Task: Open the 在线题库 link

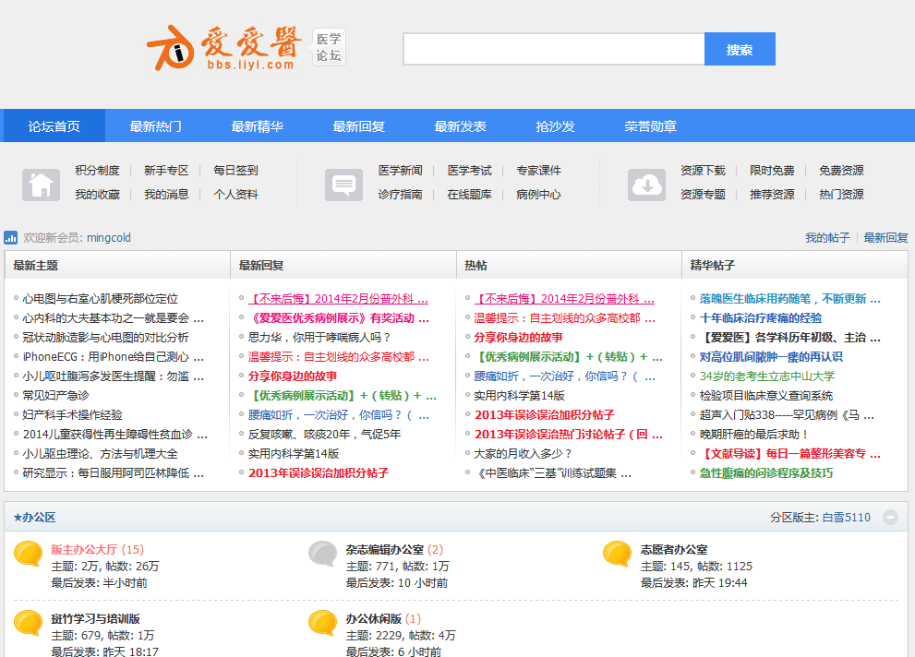Action: (x=470, y=194)
